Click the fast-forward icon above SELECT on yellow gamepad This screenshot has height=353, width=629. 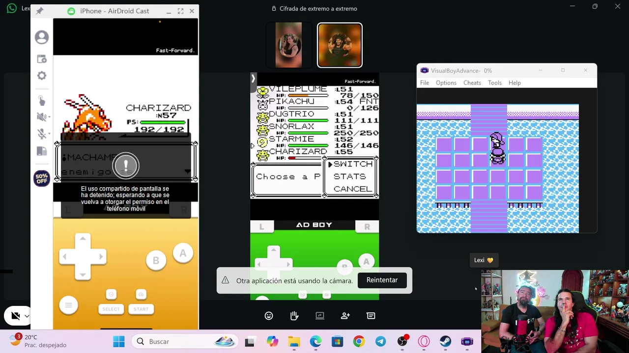[111, 294]
